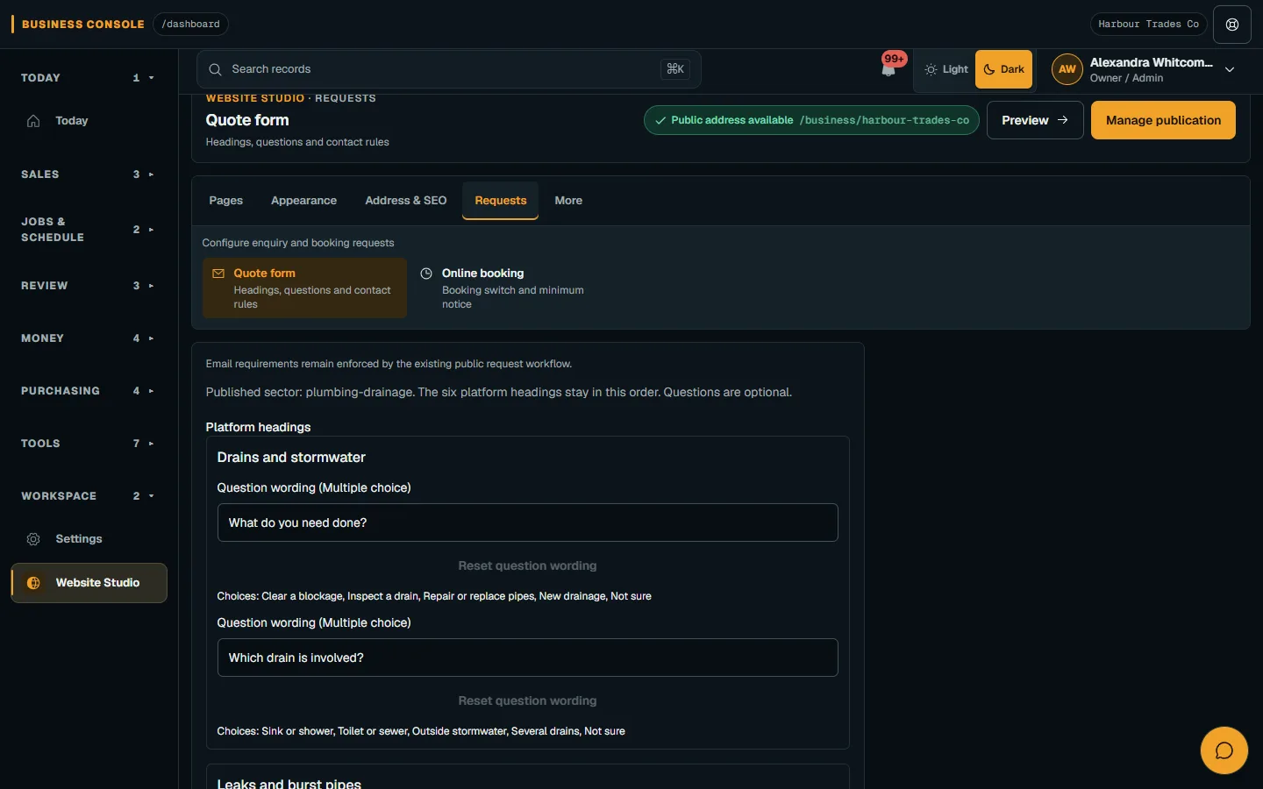The width and height of the screenshot is (1263, 789).
Task: Click the envelope icon on Quote form card
Action: pos(218,274)
